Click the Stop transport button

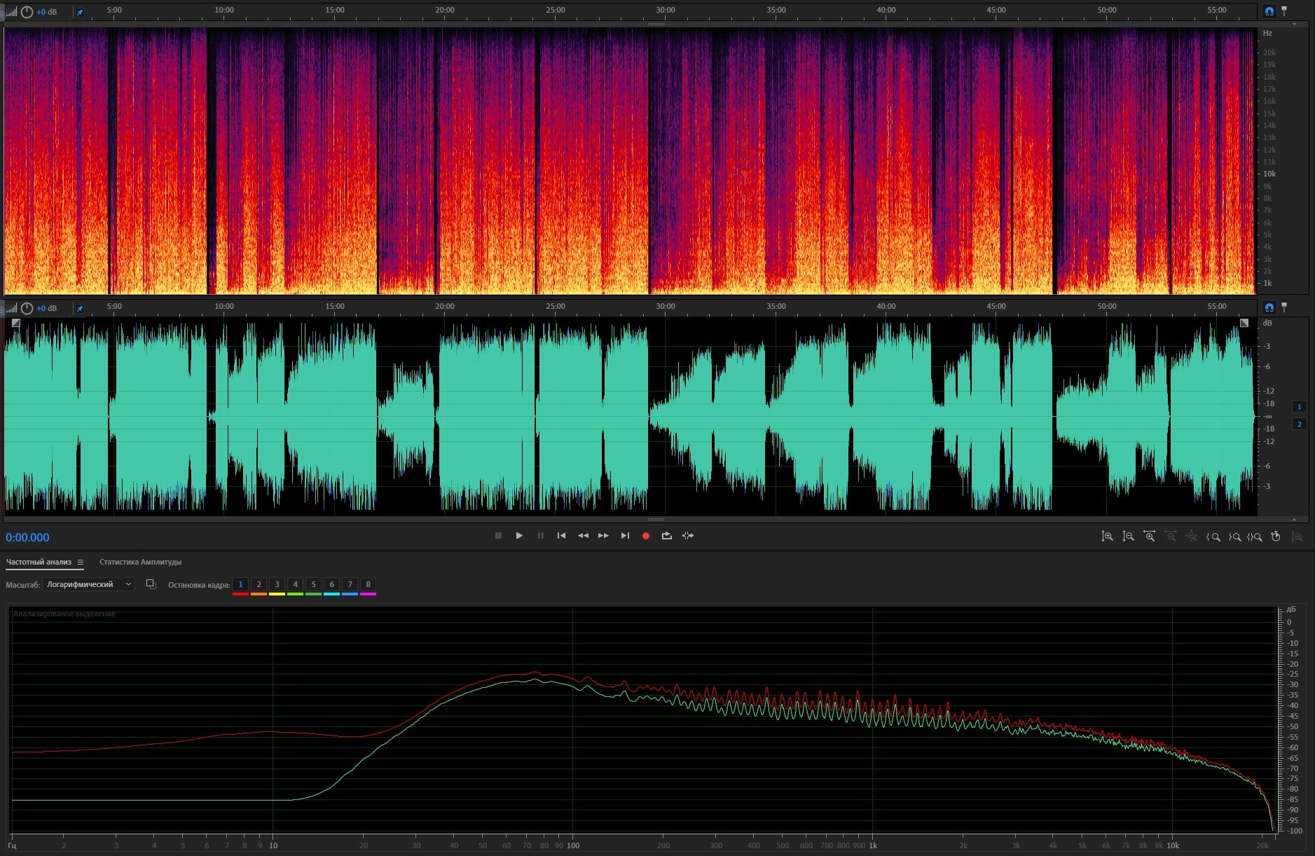tap(498, 536)
